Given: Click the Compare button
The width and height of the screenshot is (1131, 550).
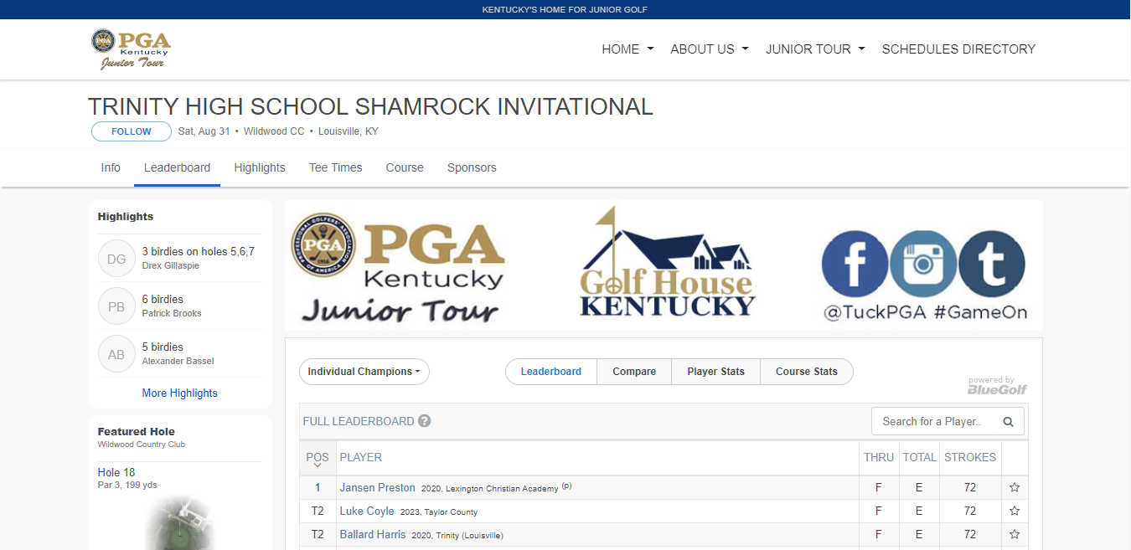Looking at the screenshot, I should coord(634,372).
